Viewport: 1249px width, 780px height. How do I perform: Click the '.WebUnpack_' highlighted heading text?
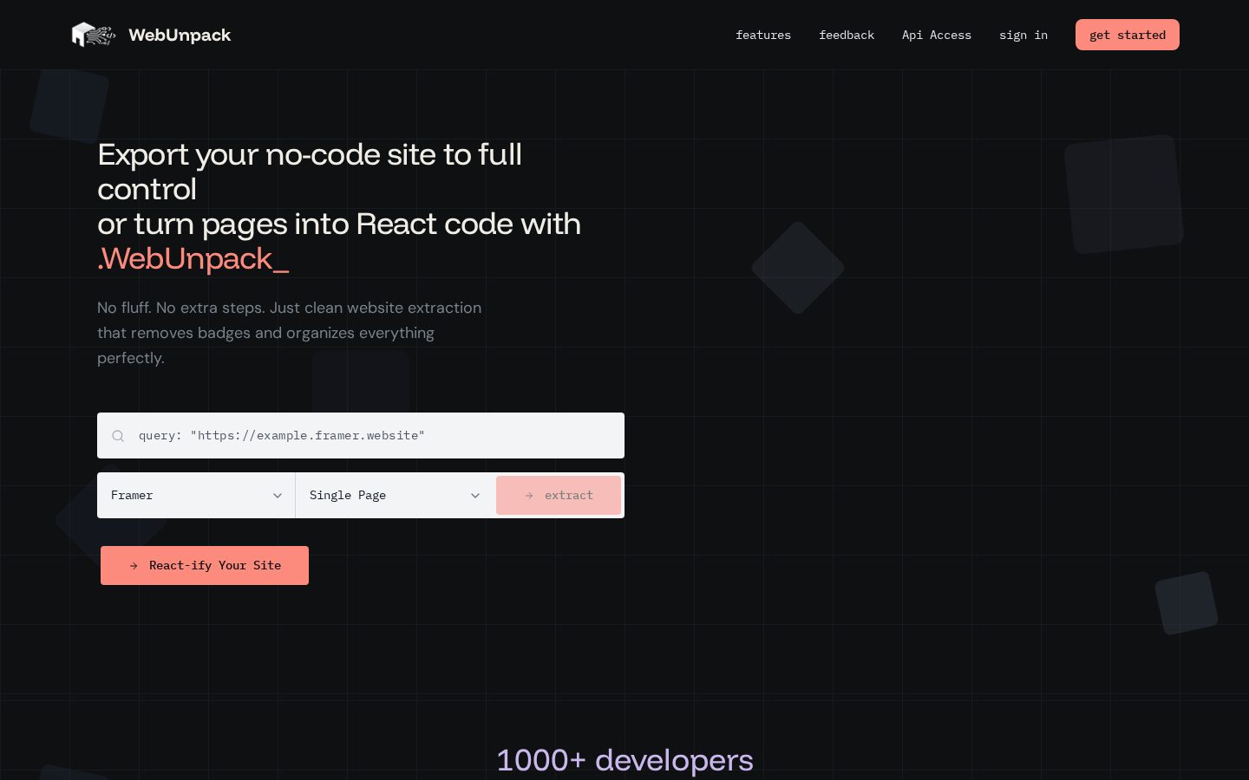193,258
